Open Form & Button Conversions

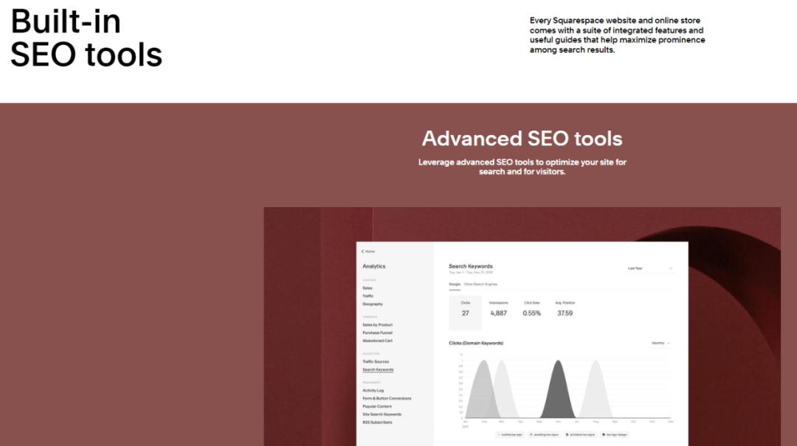point(387,399)
